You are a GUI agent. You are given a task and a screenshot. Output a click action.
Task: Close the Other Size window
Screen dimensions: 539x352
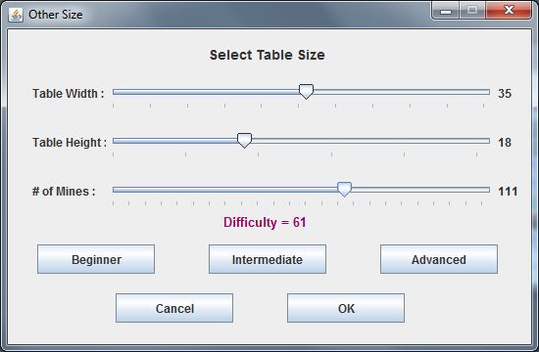point(509,10)
